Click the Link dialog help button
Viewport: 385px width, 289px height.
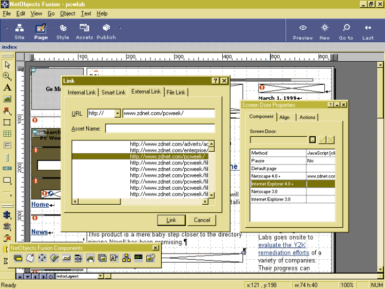(x=215, y=81)
